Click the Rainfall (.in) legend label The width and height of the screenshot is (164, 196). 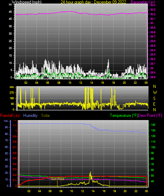click(10, 115)
